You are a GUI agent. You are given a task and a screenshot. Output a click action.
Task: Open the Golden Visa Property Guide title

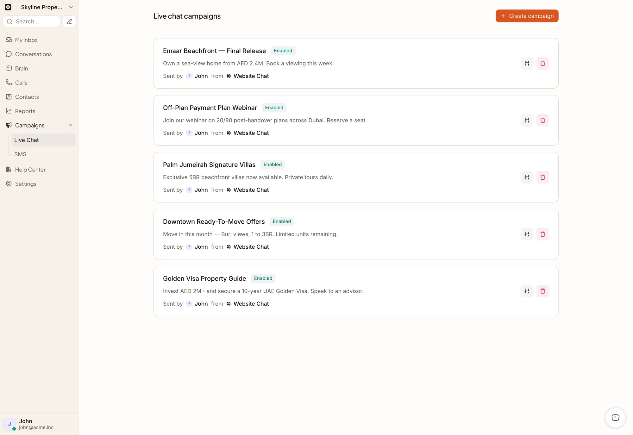(204, 278)
